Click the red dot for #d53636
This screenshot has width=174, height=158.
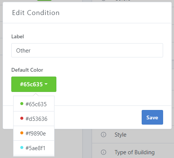[x=22, y=118]
